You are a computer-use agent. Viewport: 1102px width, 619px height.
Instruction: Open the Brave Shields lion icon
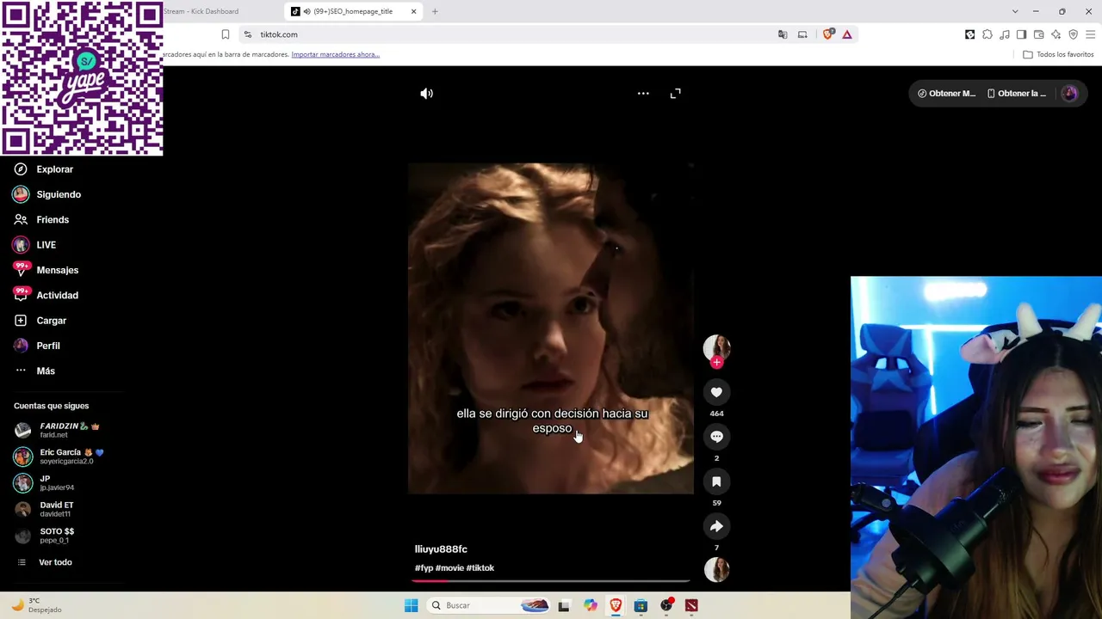tap(828, 34)
